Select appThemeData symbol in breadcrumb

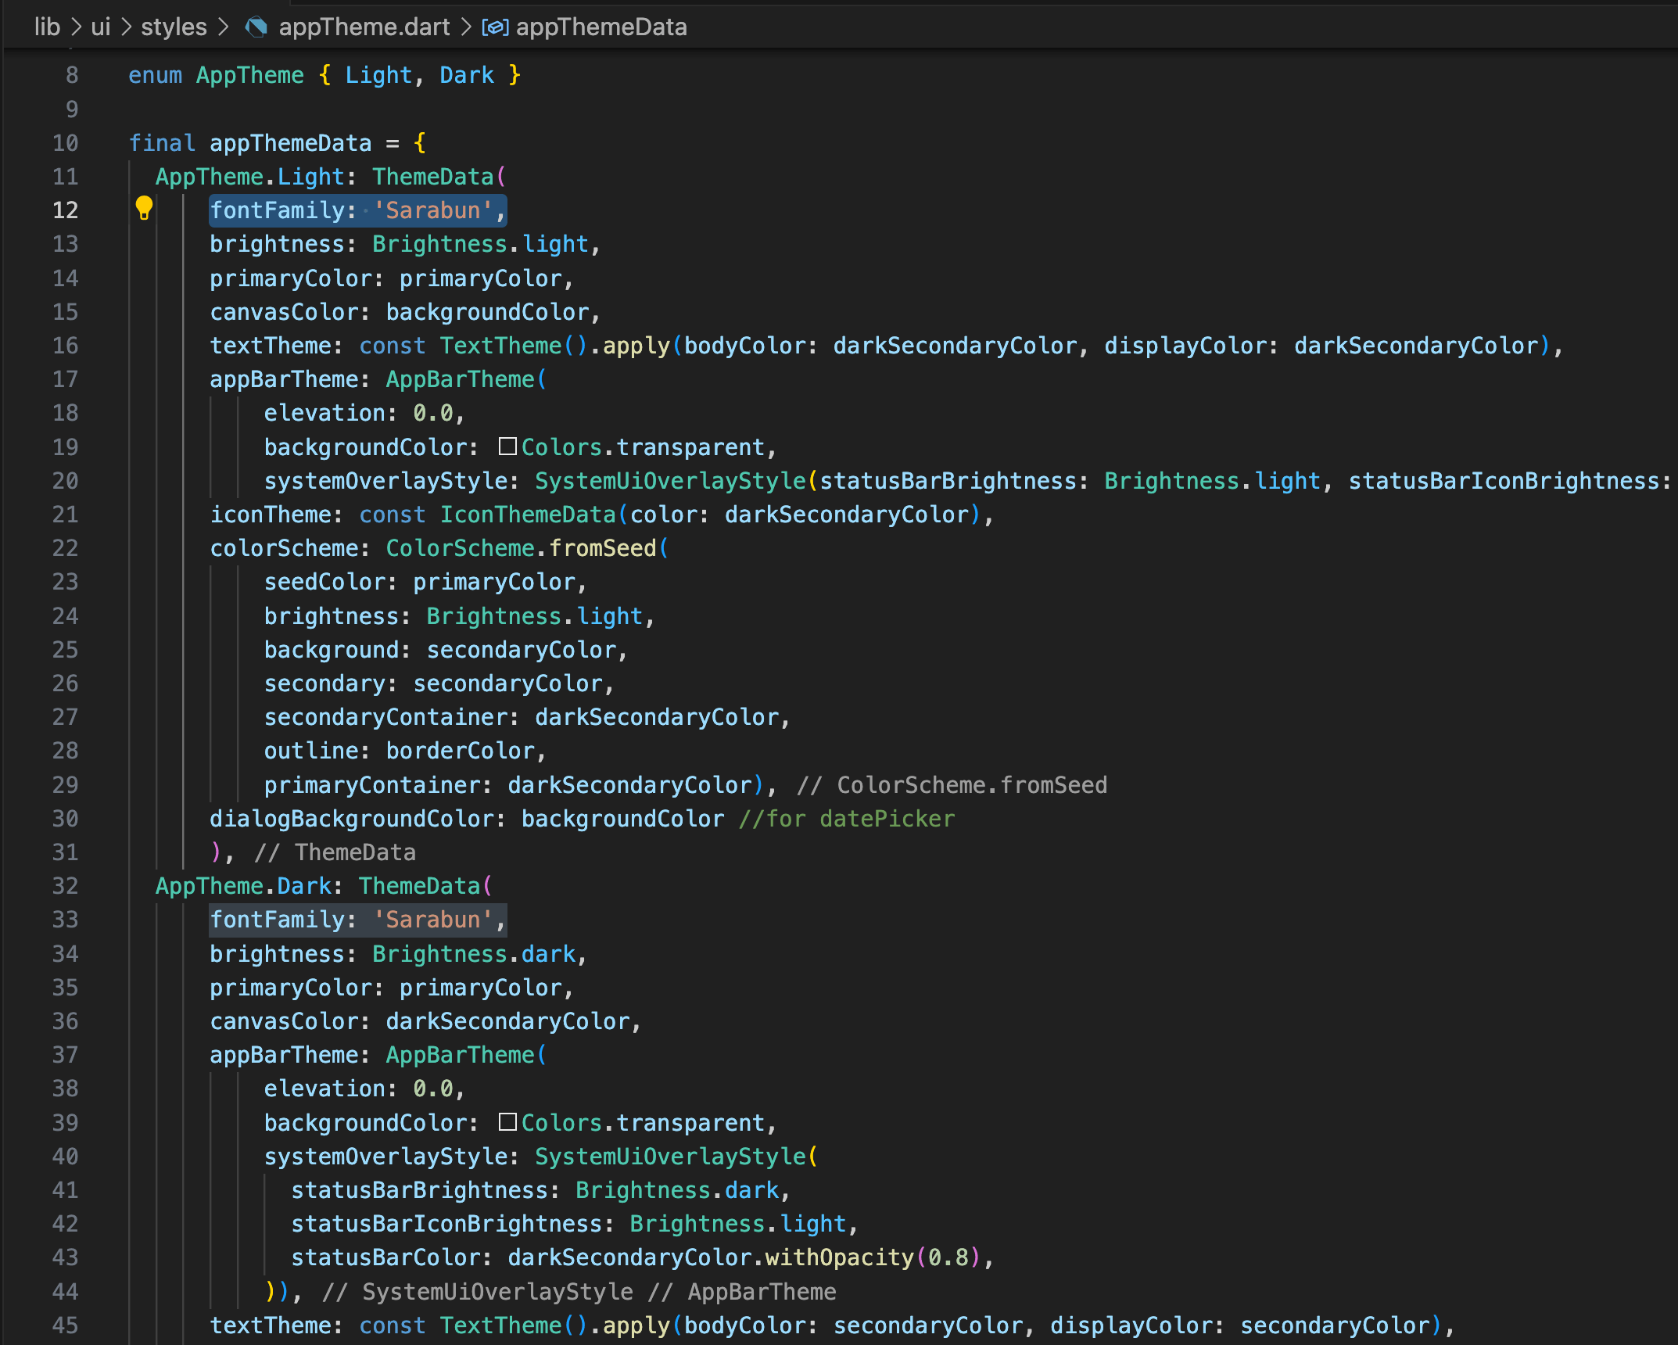(x=601, y=27)
